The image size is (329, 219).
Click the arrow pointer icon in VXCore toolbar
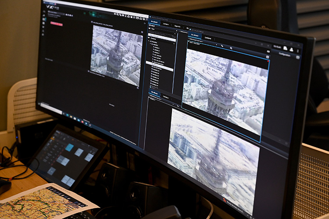[x=115, y=14]
